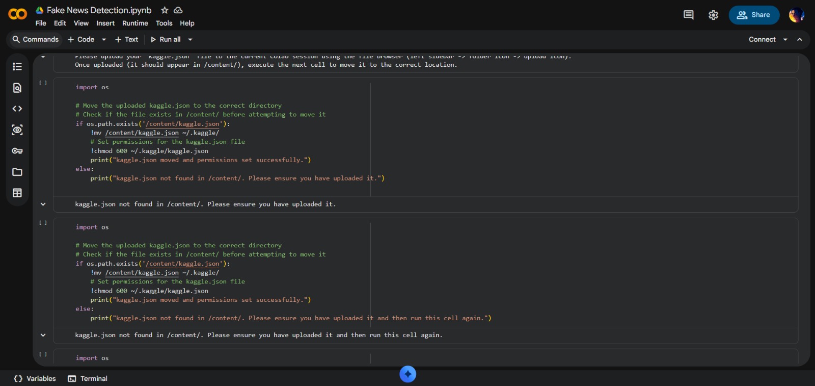This screenshot has height=386, width=815.
Task: Open the Tools menu
Action: click(x=164, y=23)
